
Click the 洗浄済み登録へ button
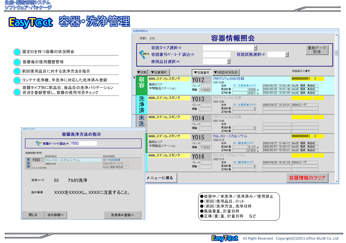coord(123,215)
